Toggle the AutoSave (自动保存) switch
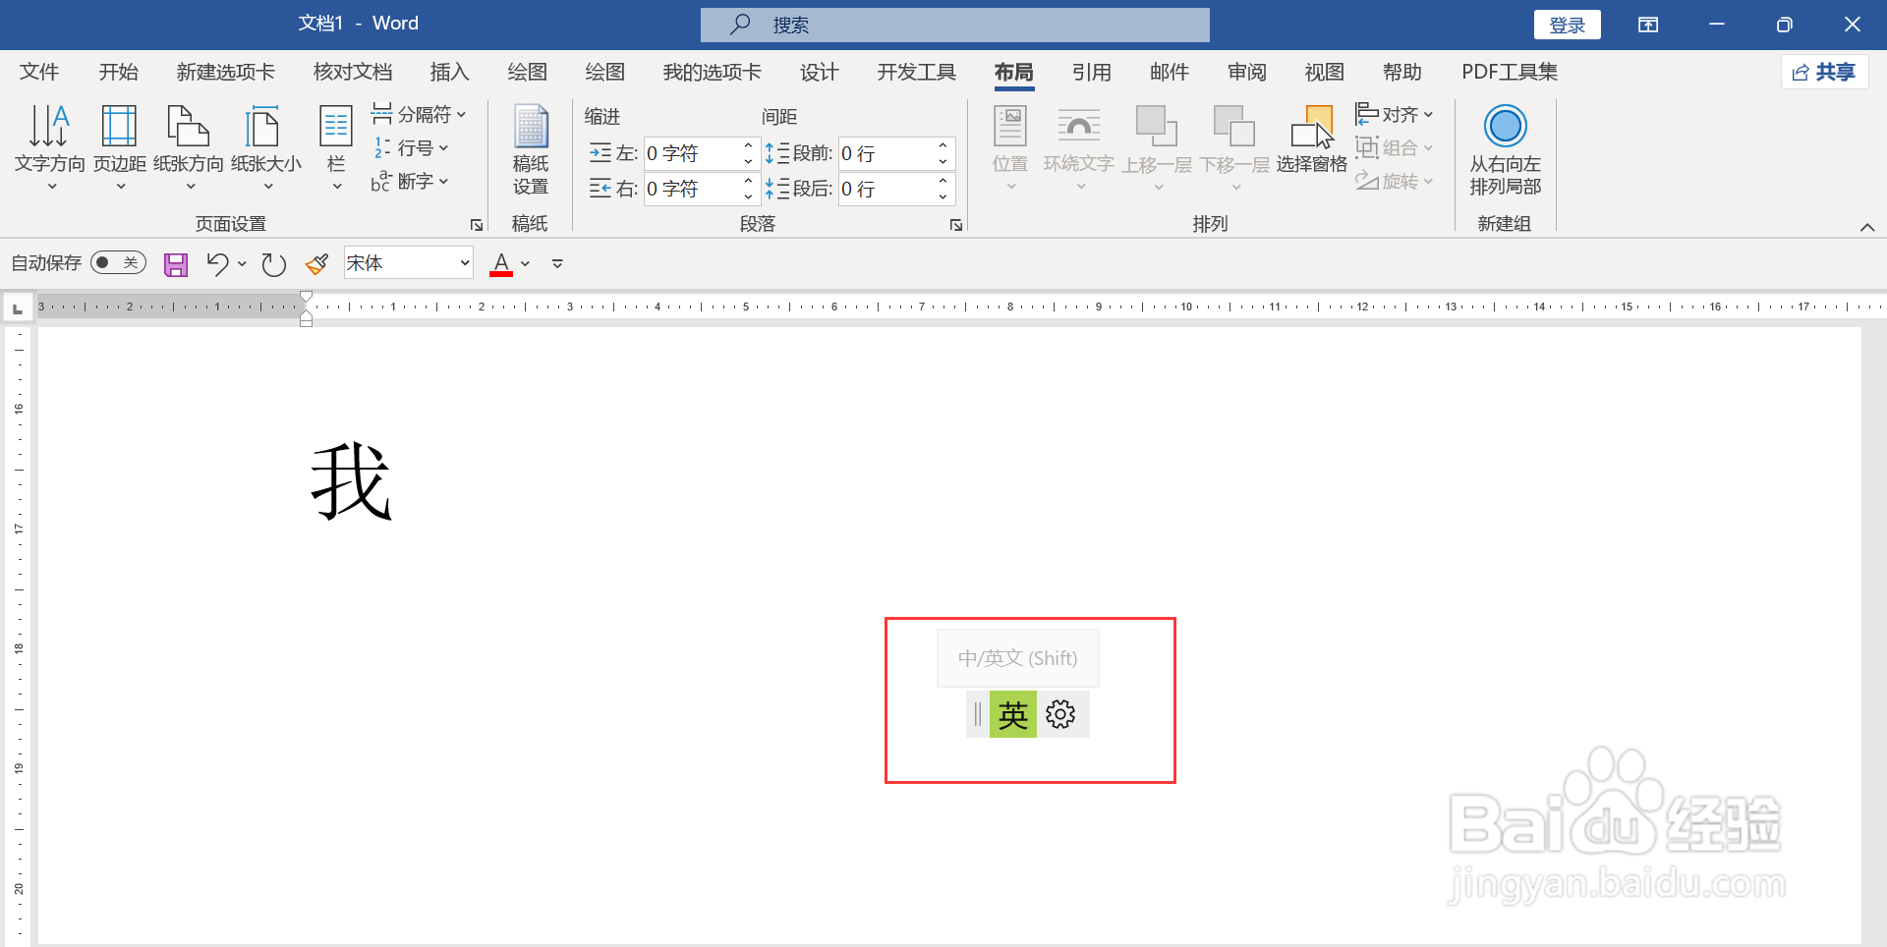1887x947 pixels. pos(118,262)
